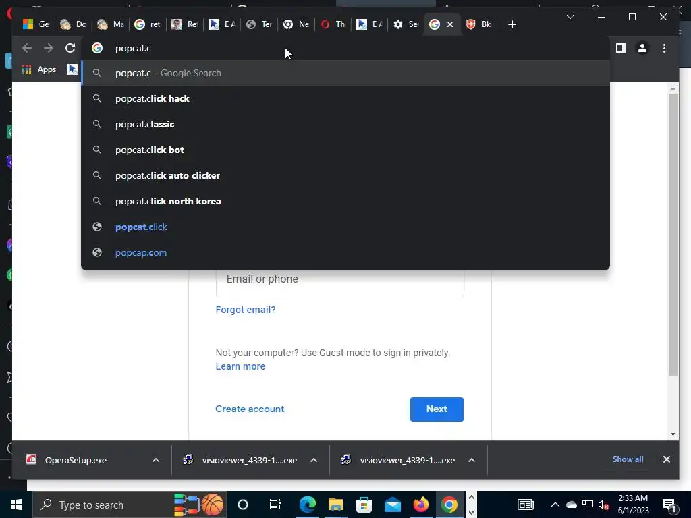This screenshot has height=518, width=691.
Task: Open Firefox from taskbar
Action: (x=421, y=505)
